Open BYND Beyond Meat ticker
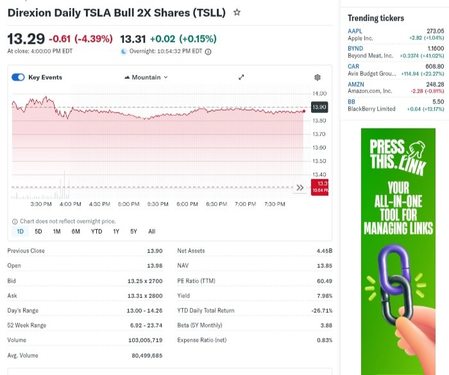The width and height of the screenshot is (449, 375). (355, 48)
